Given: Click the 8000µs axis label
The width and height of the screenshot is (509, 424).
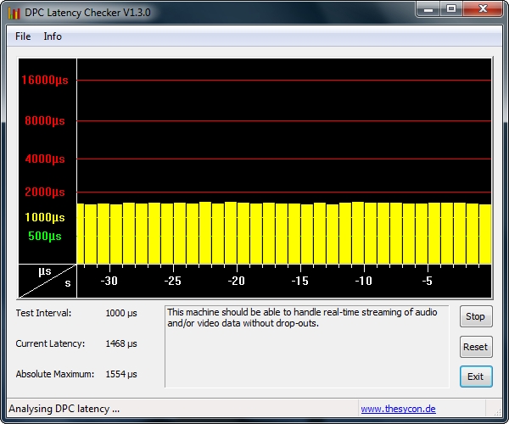Looking at the screenshot, I should pyautogui.click(x=45, y=121).
